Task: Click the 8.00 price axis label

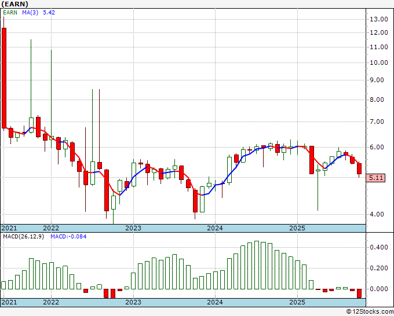Action: click(x=377, y=100)
